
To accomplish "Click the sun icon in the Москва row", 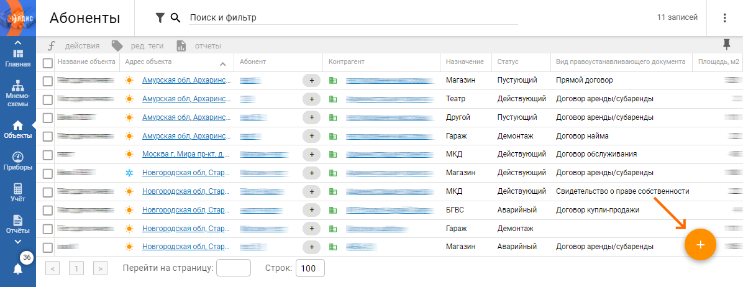I will [x=129, y=155].
